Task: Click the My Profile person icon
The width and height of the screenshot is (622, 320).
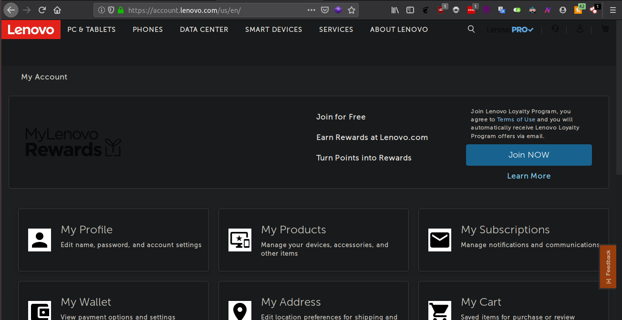Action: tap(40, 240)
